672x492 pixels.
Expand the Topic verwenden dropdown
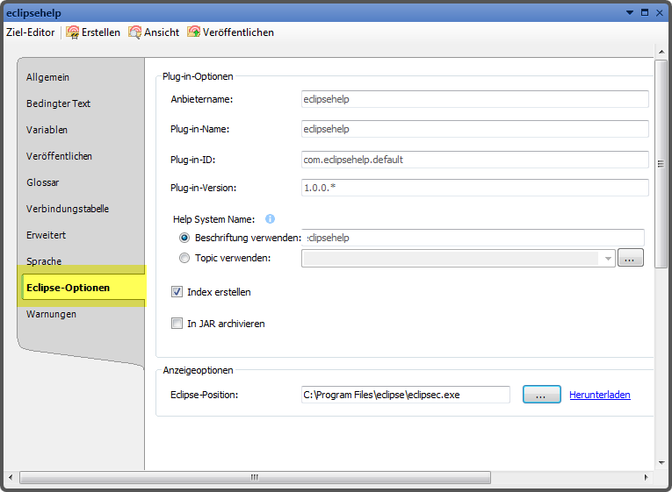point(606,259)
